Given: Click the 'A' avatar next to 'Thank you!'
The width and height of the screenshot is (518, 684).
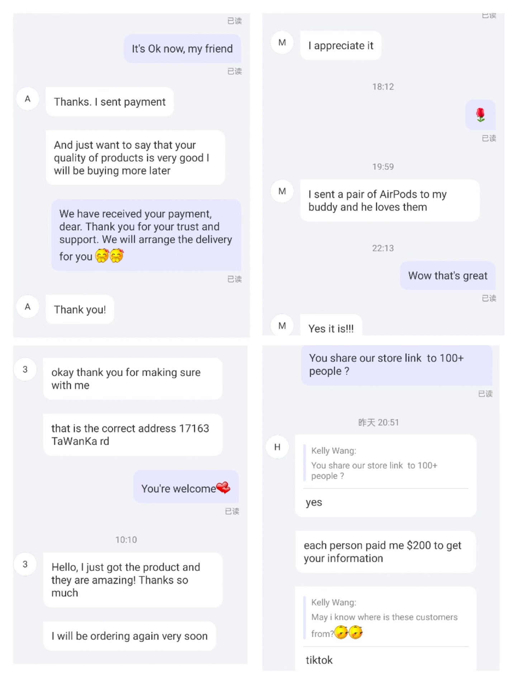Looking at the screenshot, I should (x=28, y=307).
